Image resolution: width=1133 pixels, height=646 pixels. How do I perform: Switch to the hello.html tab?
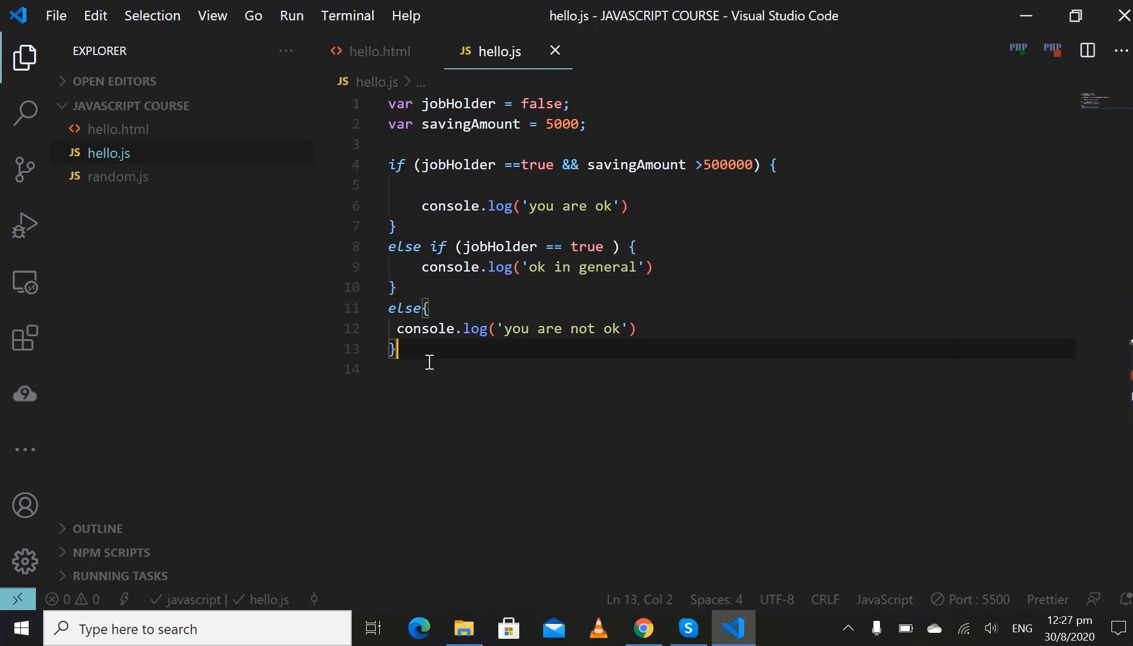(x=379, y=51)
